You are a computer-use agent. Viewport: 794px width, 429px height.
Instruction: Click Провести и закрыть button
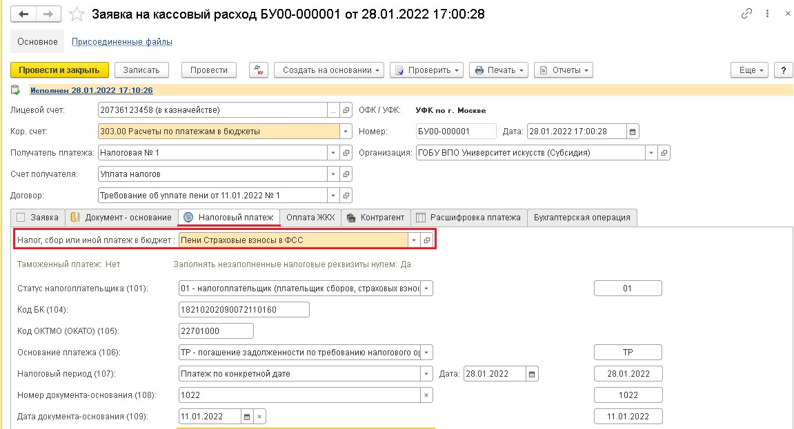point(59,70)
